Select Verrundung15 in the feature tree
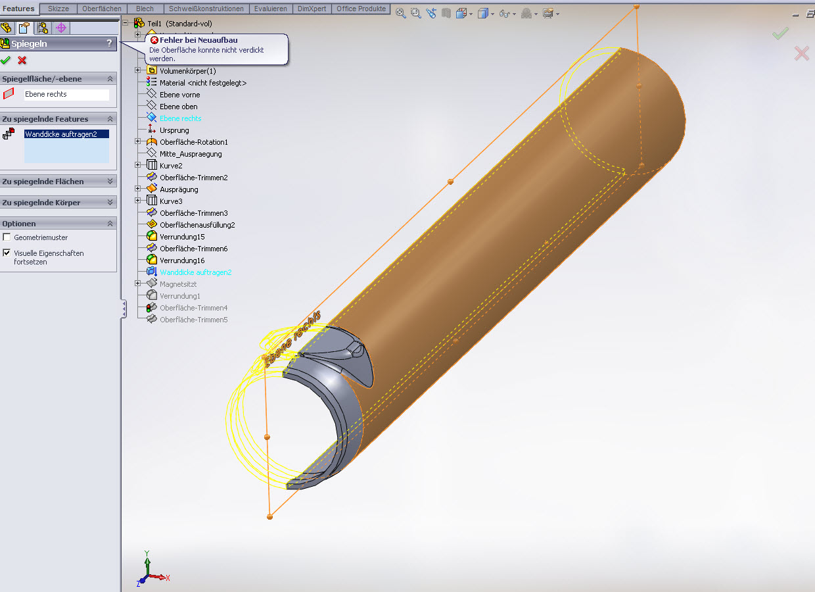815x592 pixels. point(182,237)
